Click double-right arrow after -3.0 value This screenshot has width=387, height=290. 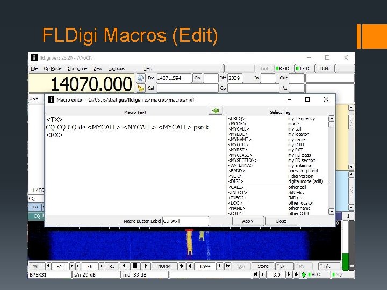click(x=296, y=274)
